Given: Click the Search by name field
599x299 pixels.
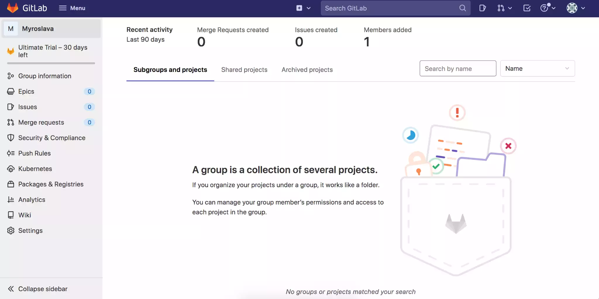Looking at the screenshot, I should click(457, 68).
